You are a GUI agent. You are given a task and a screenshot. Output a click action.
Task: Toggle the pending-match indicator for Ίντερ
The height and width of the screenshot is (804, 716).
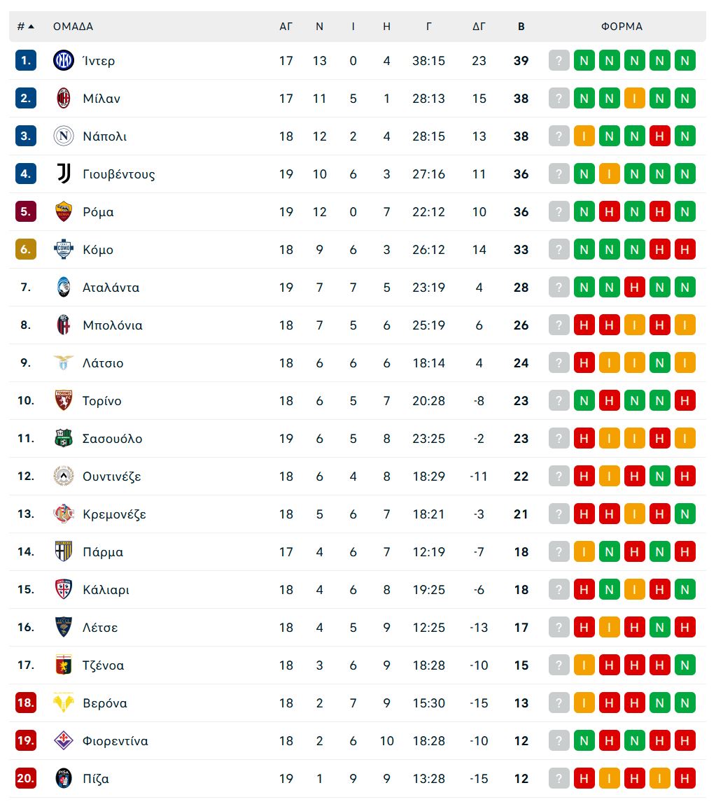coord(559,60)
